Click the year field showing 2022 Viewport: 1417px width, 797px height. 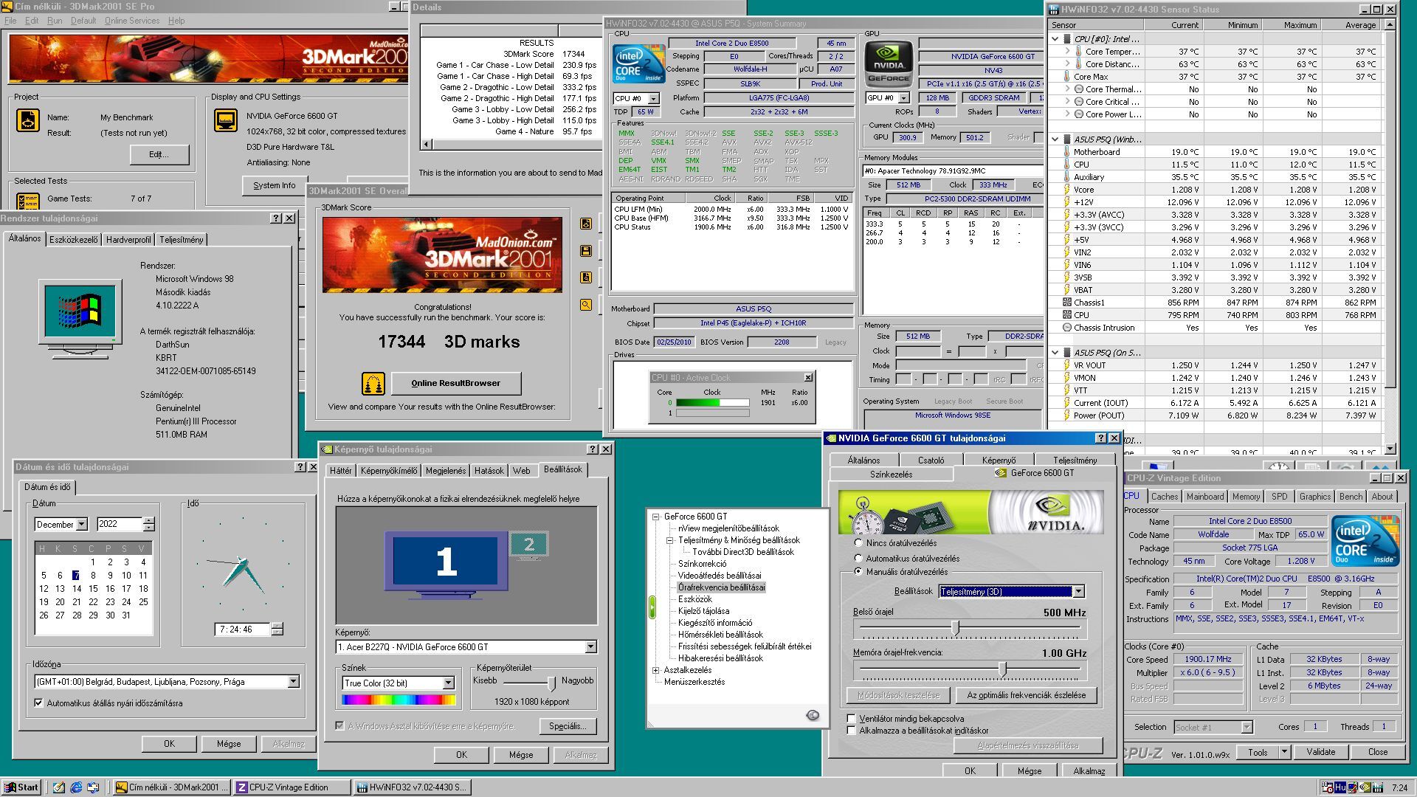(x=119, y=524)
